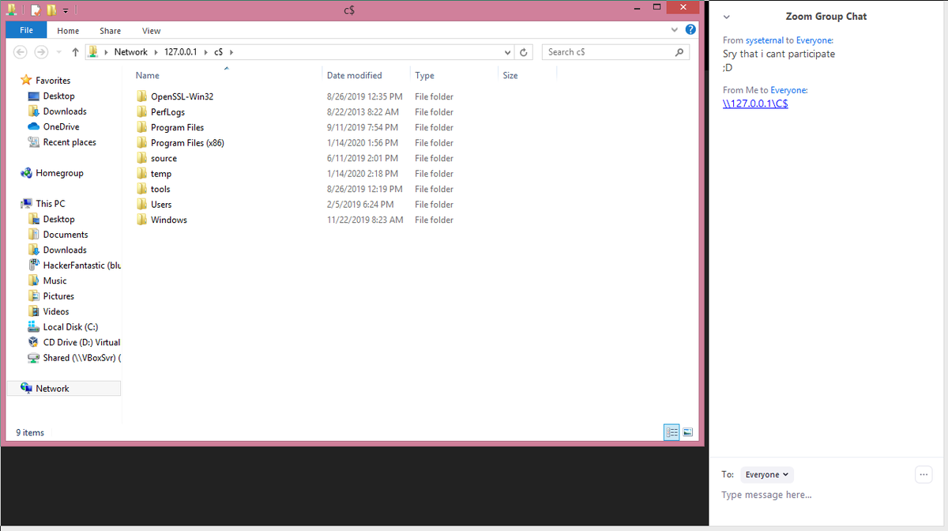Select the Program Files (x86) folder icon
Image resolution: width=948 pixels, height=531 pixels.
pos(142,143)
